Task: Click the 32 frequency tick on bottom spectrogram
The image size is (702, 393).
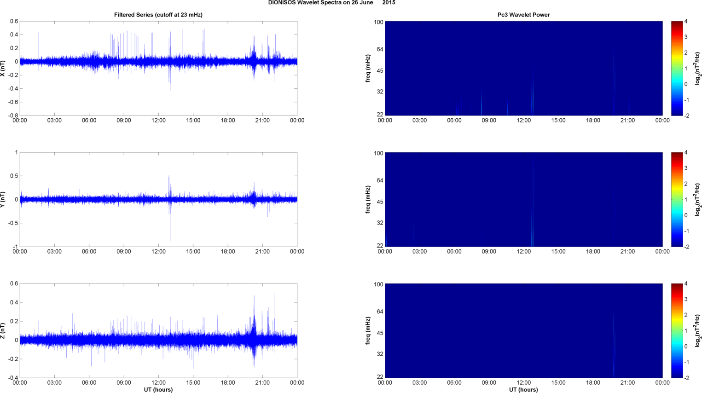Action: click(x=379, y=354)
